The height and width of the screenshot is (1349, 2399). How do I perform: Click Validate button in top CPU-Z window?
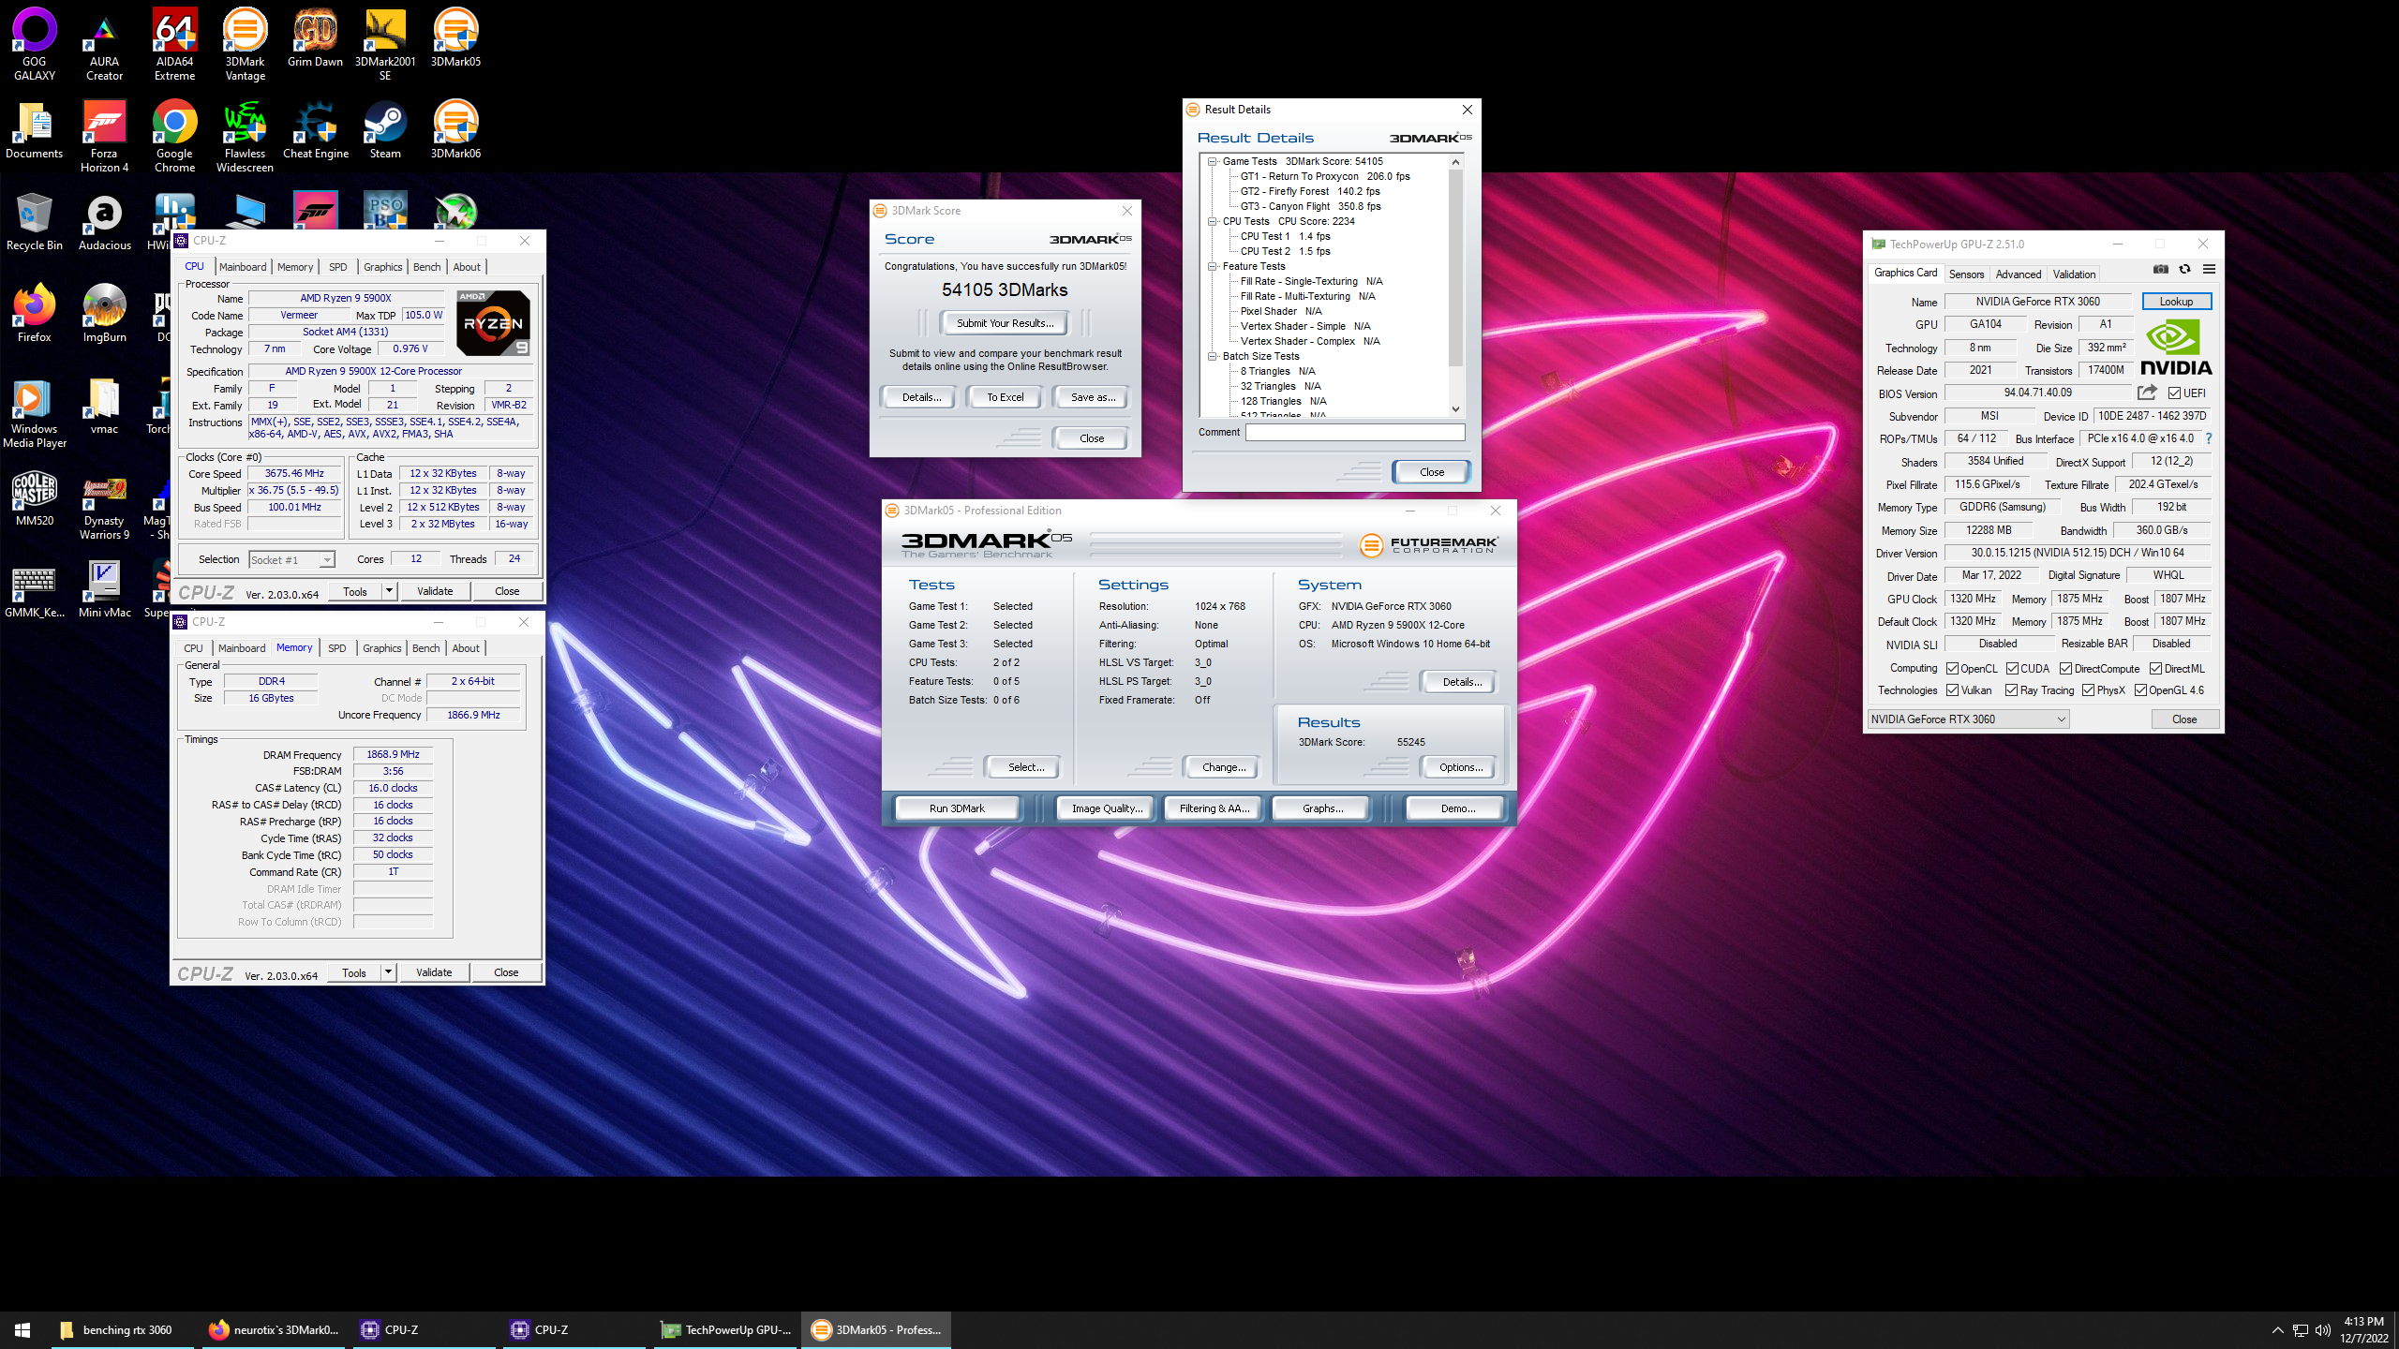point(435,591)
